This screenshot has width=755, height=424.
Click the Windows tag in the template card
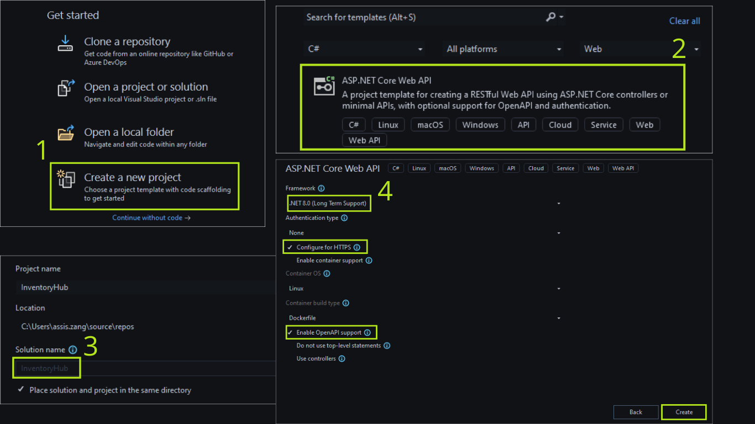pos(480,125)
